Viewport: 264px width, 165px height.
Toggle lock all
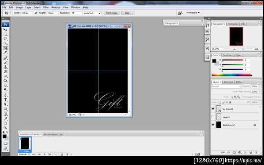pos(230,102)
